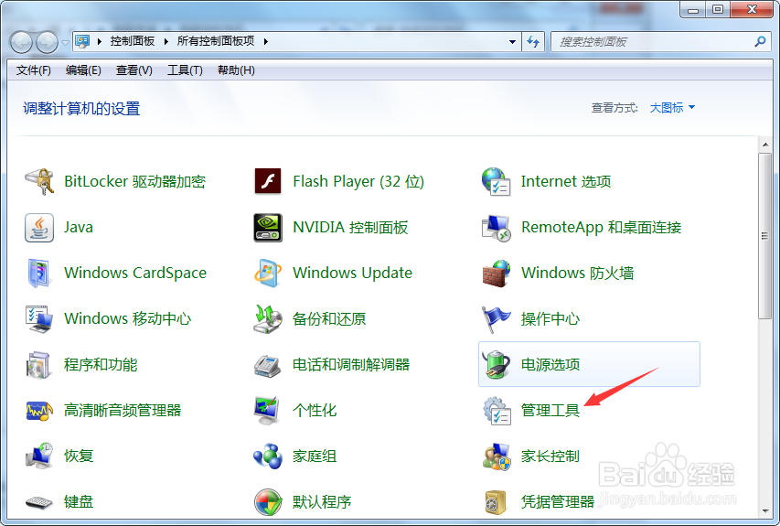Click 凭据管理器 safe icon
The height and width of the screenshot is (526, 780).
[x=496, y=502]
